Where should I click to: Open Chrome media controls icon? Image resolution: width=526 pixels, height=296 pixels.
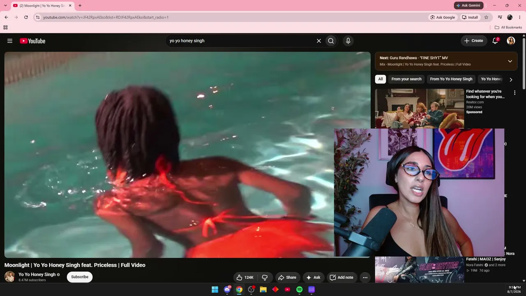(x=500, y=17)
